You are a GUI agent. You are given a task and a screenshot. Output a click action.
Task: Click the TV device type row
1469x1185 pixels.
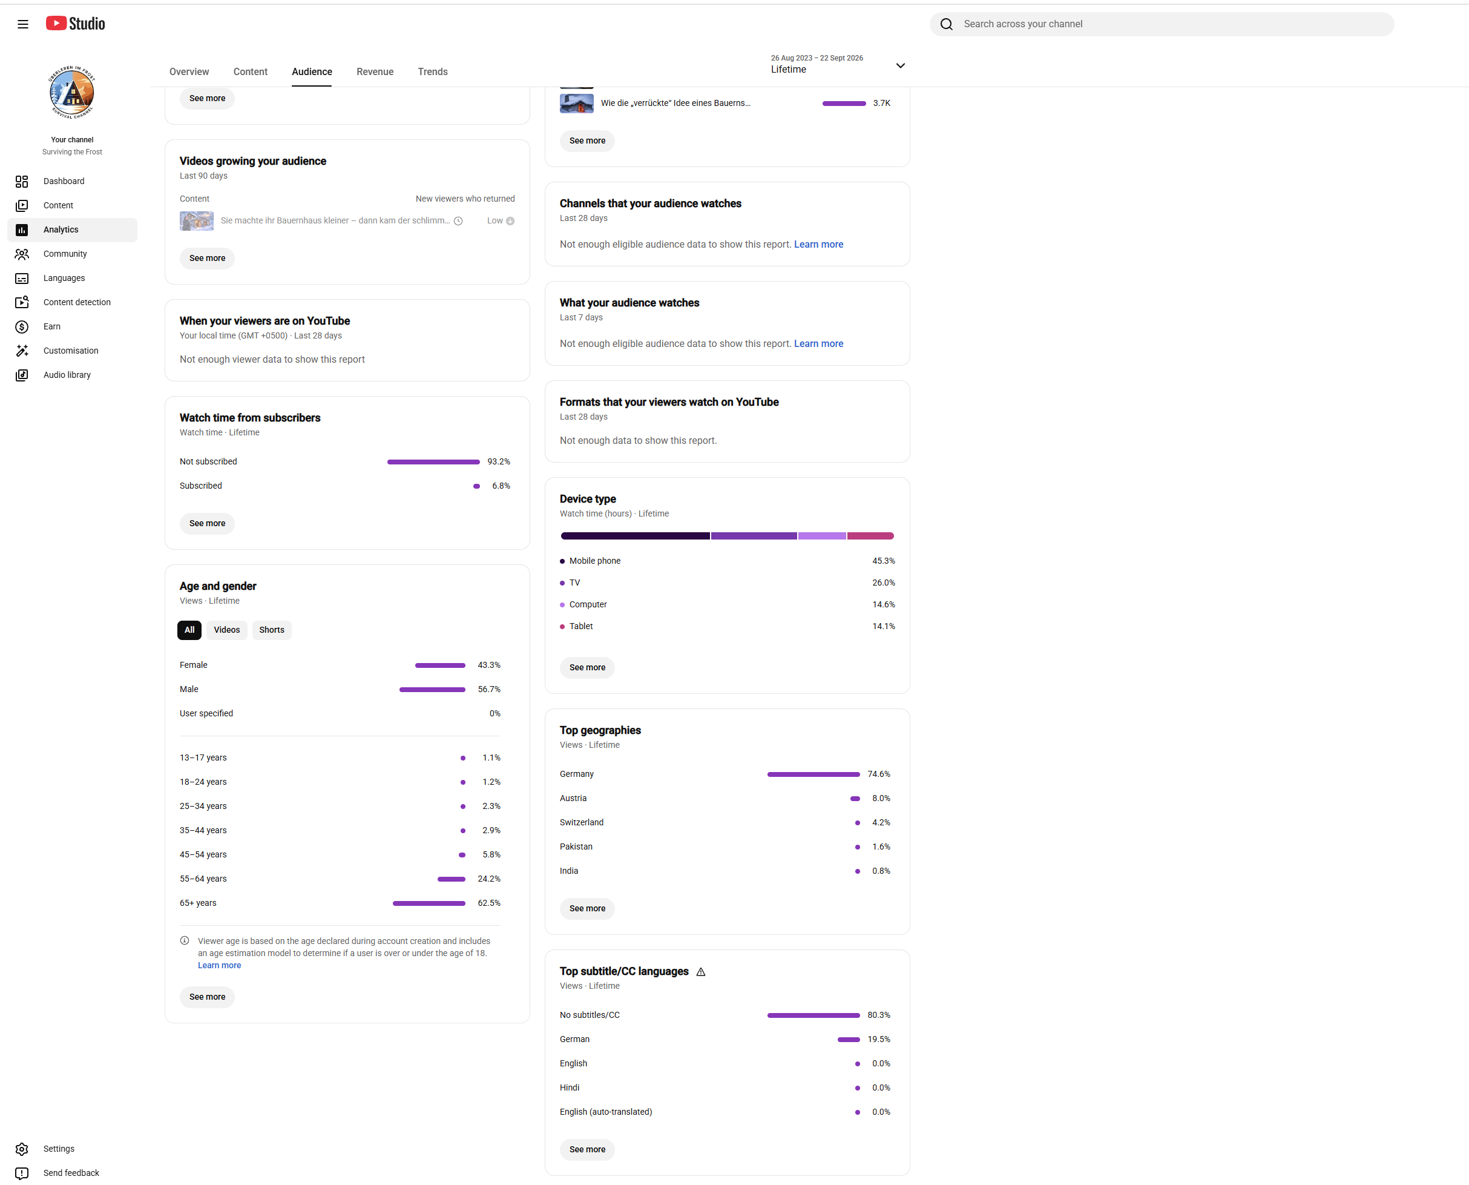(728, 583)
